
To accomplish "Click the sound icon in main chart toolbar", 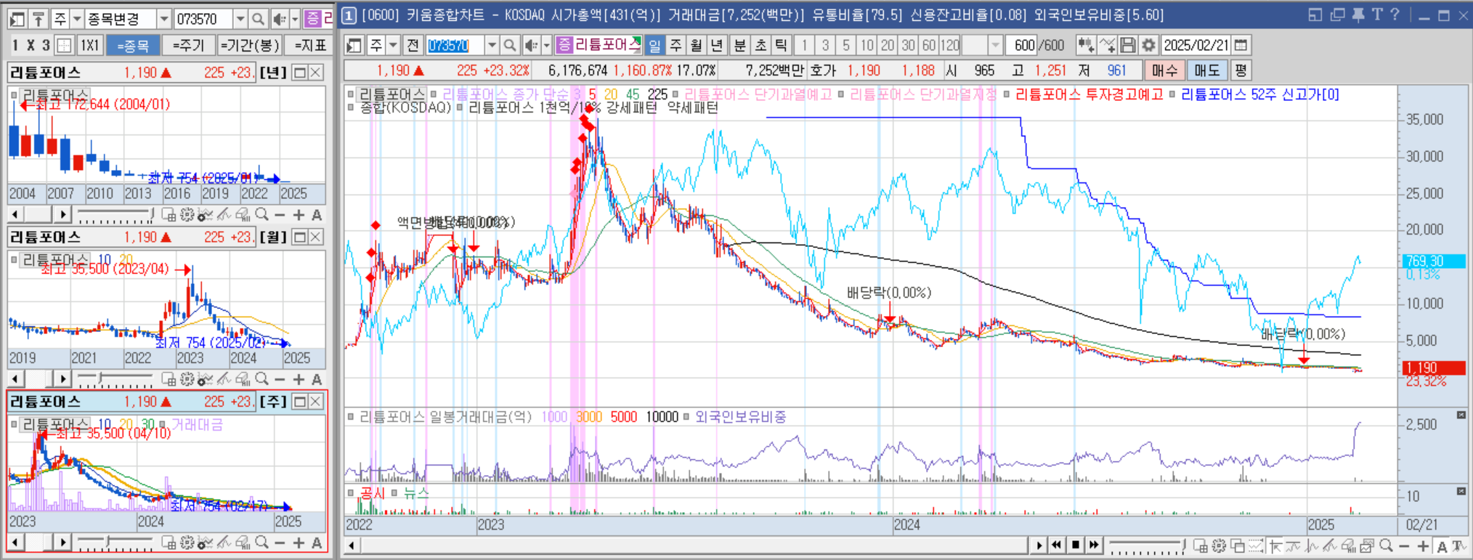I will pyautogui.click(x=531, y=45).
